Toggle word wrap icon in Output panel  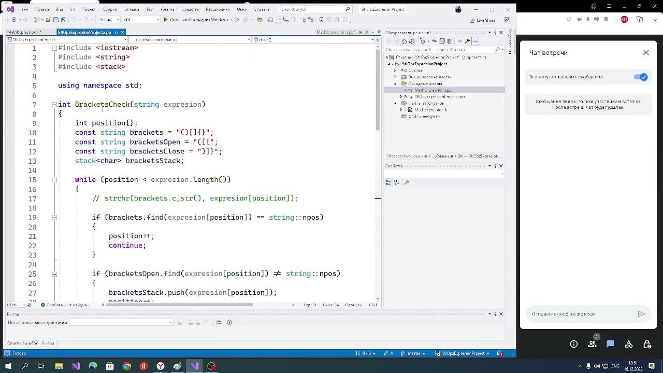tap(219, 322)
